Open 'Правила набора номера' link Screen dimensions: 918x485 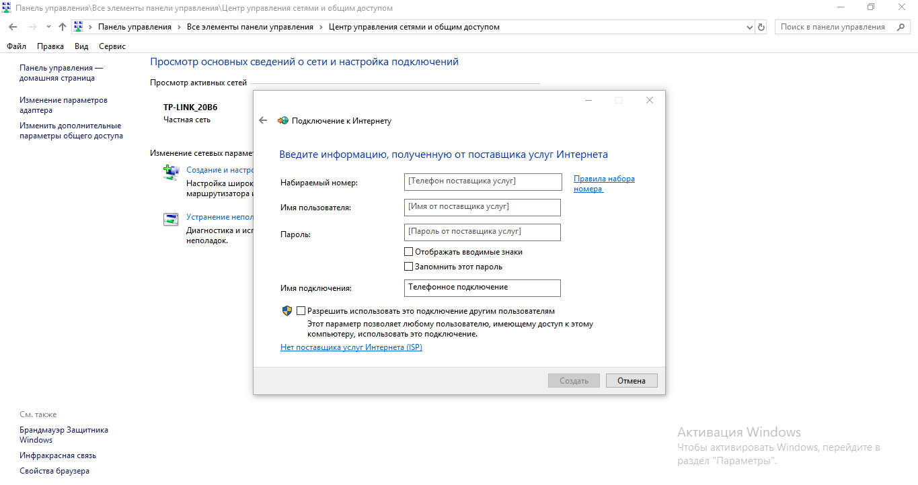coord(604,184)
